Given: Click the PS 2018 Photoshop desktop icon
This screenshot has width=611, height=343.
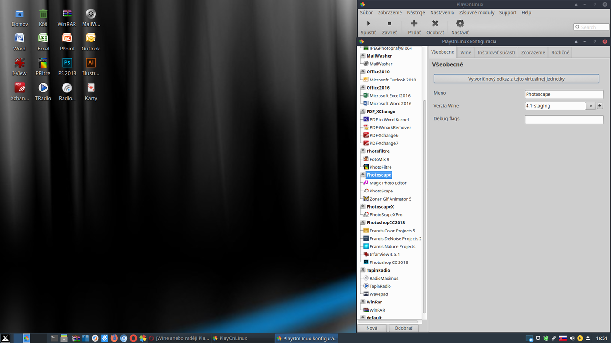Looking at the screenshot, I should (x=67, y=63).
